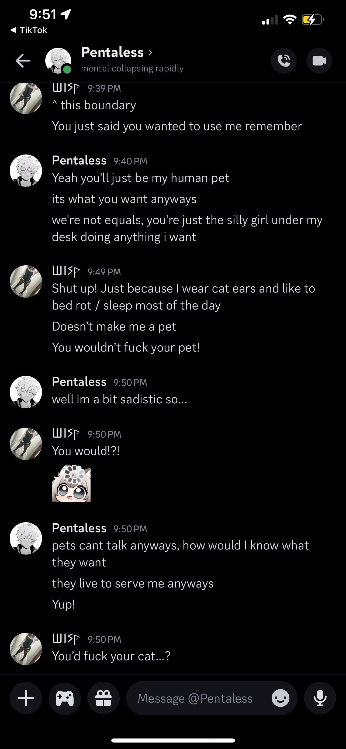346x749 pixels.
Task: Open the emoji picker
Action: coord(280,698)
